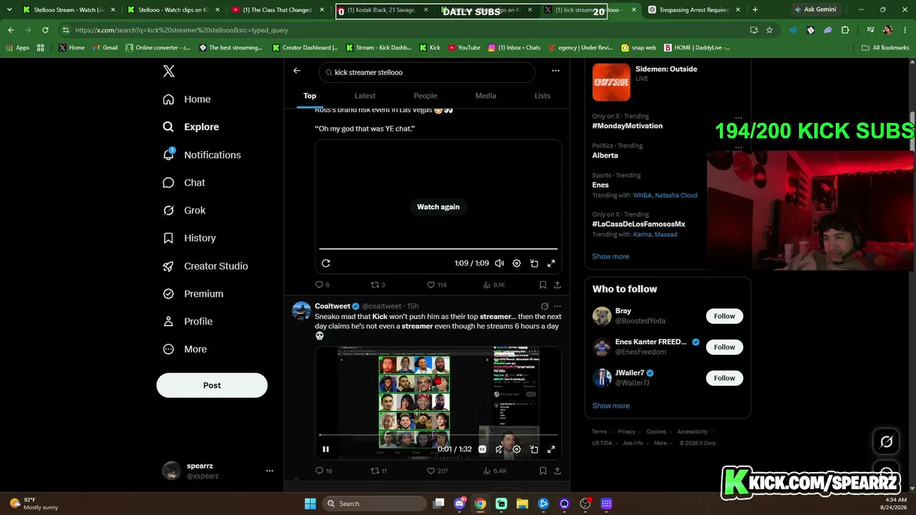Viewport: 916px width, 515px height.
Task: Open the three-dot menu on Coaltweet's post
Action: [557, 306]
